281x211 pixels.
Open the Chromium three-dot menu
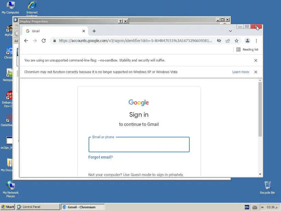click(257, 41)
